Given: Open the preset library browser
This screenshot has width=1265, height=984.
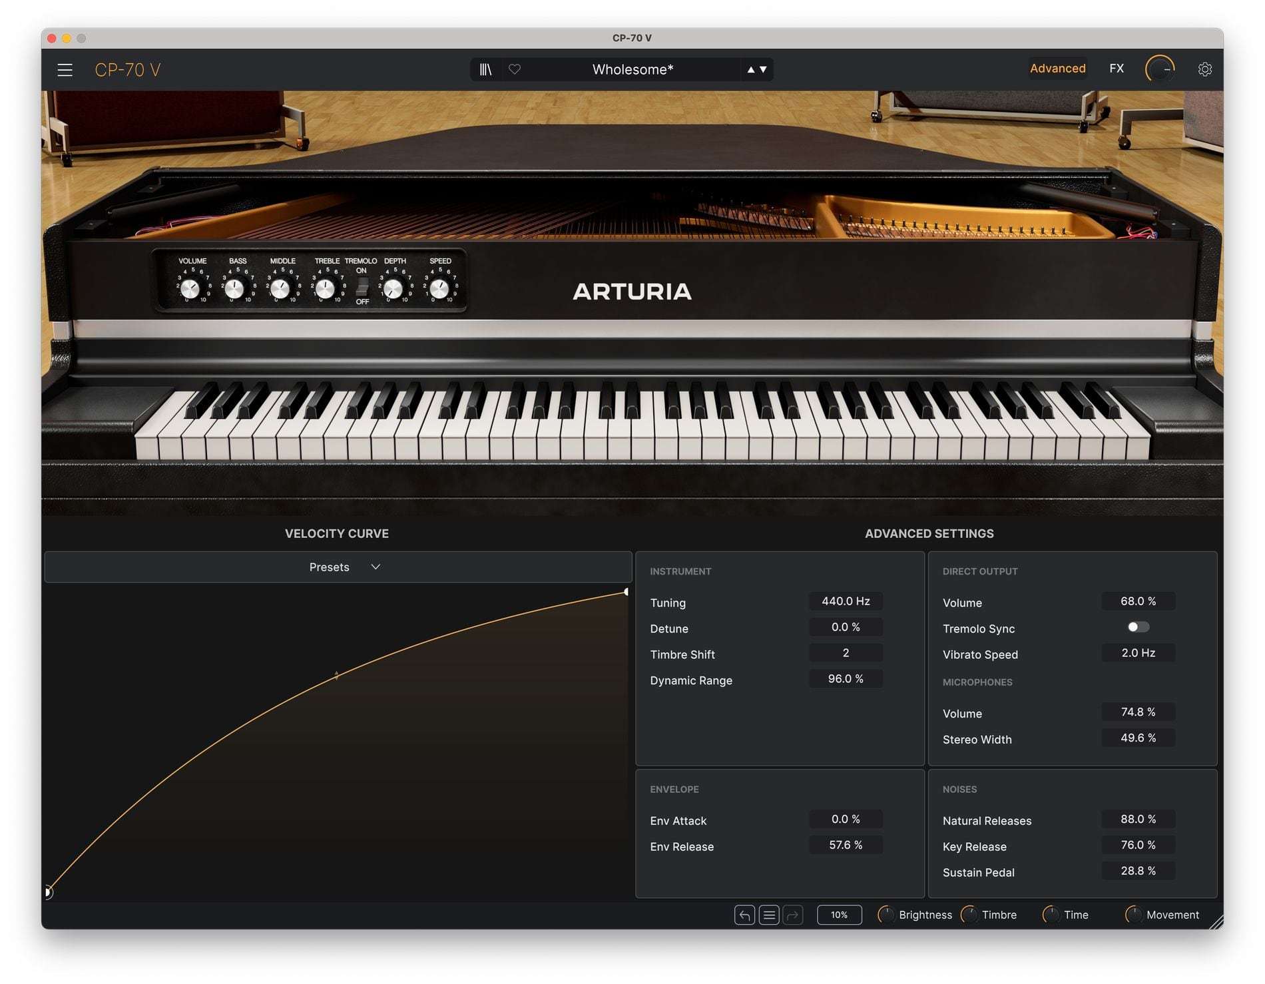Looking at the screenshot, I should [485, 69].
